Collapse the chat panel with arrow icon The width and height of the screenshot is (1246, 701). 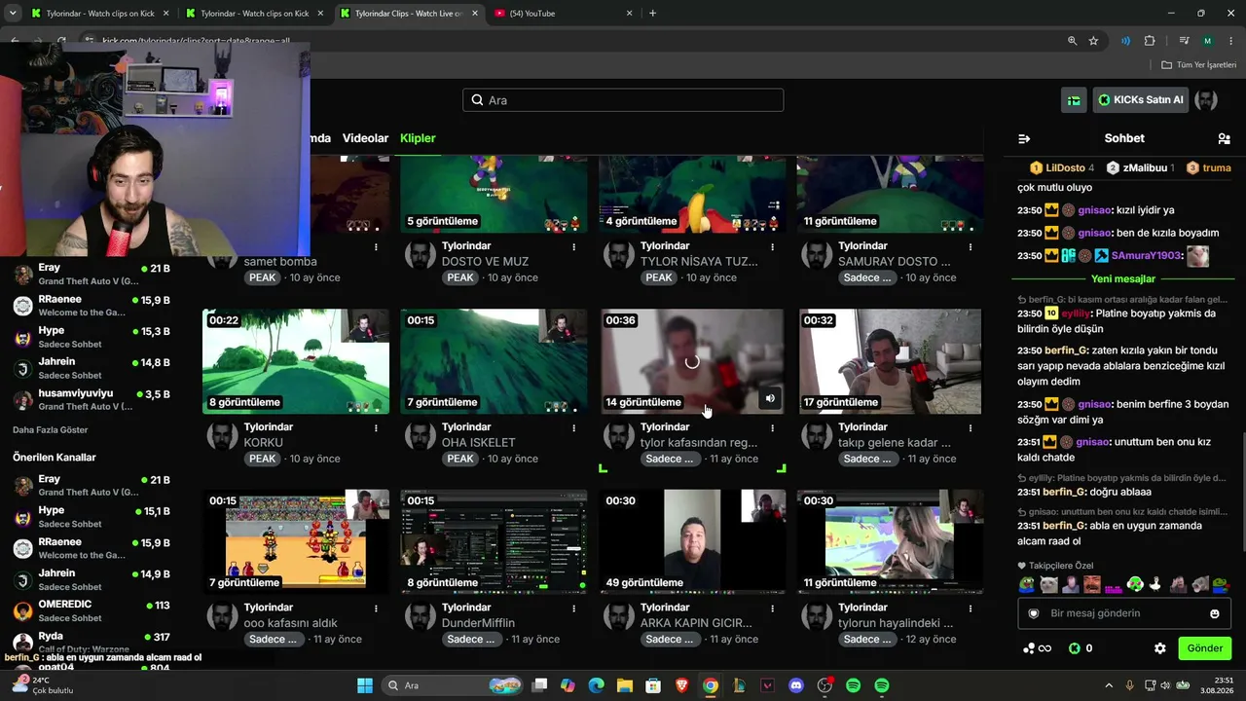(x=1024, y=139)
